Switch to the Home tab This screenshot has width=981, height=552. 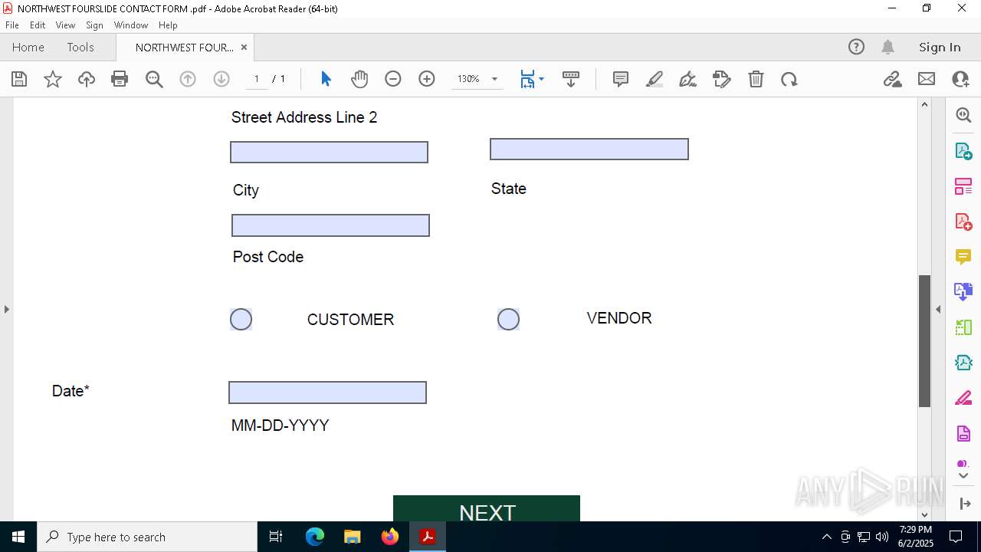28,47
